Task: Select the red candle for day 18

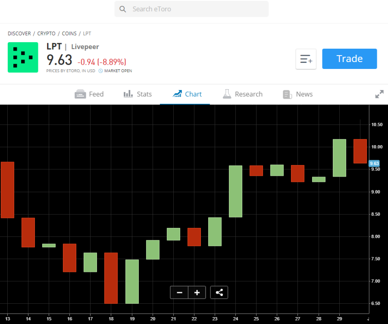Action: tap(111, 278)
